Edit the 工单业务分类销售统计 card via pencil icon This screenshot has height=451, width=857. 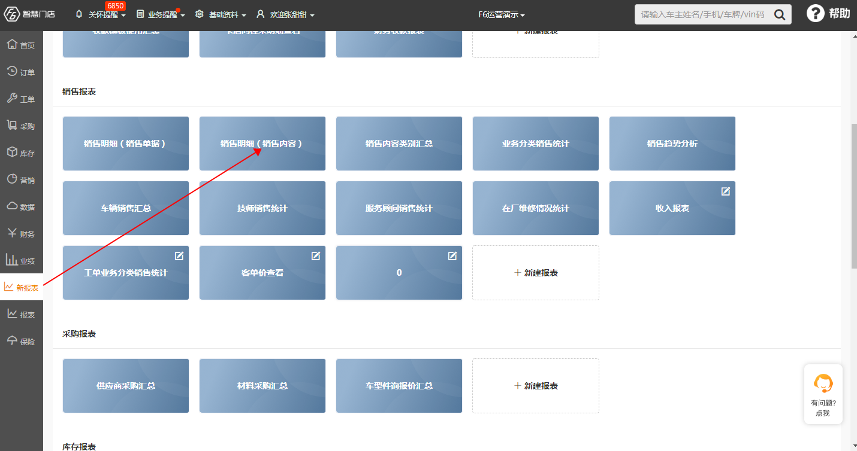click(x=179, y=255)
